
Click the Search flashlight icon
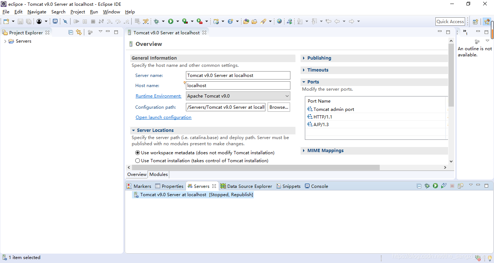(263, 21)
